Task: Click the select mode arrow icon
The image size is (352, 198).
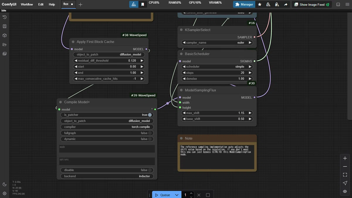Action: [345, 183]
